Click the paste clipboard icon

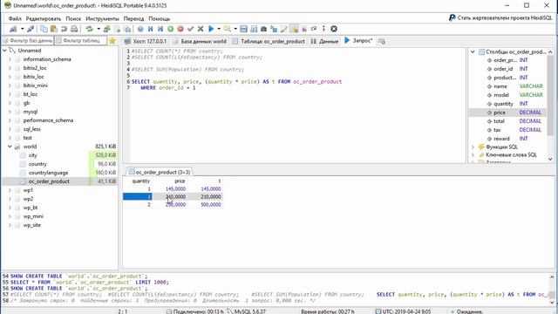54,29
